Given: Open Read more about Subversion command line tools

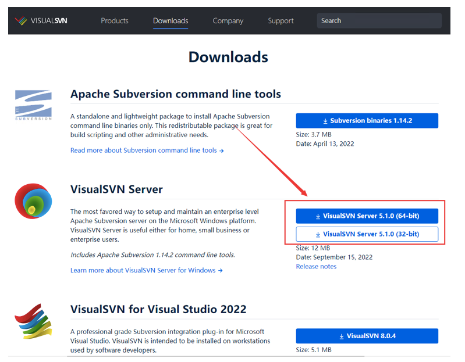Looking at the screenshot, I should coord(147,150).
